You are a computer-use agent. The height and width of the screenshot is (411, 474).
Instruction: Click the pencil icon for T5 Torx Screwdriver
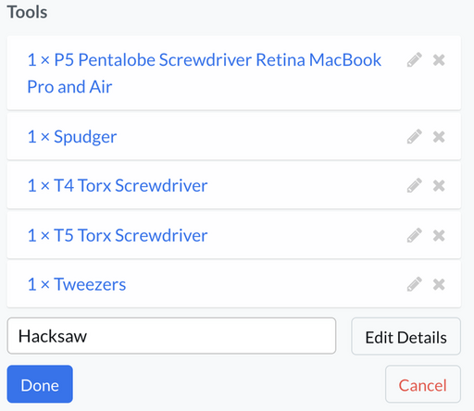pos(414,235)
